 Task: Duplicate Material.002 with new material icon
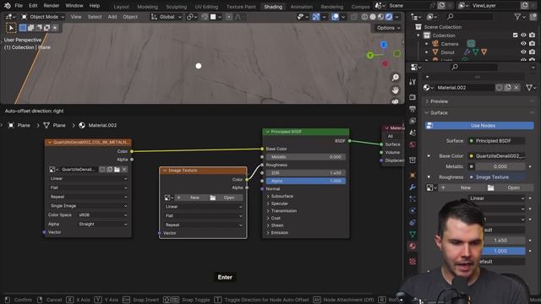pos(508,88)
